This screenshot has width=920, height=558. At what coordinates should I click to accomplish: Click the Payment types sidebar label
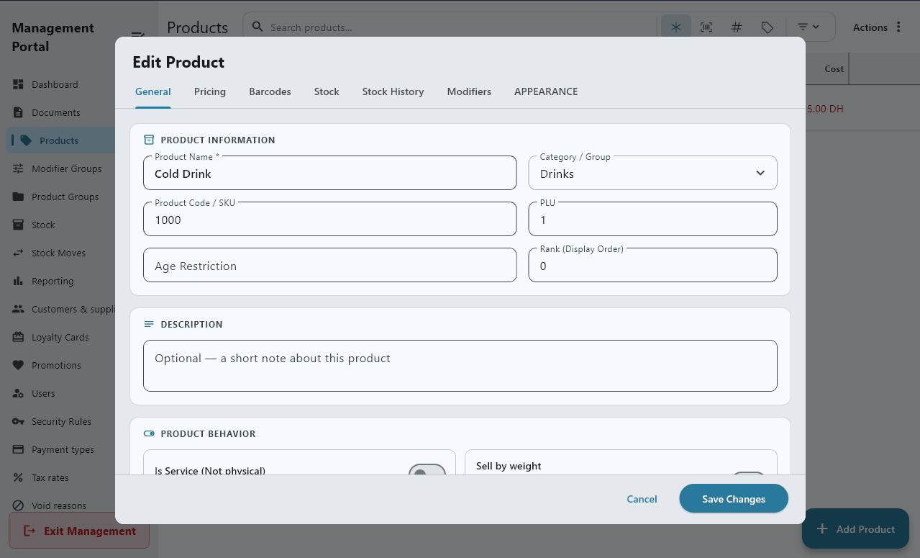tap(63, 449)
